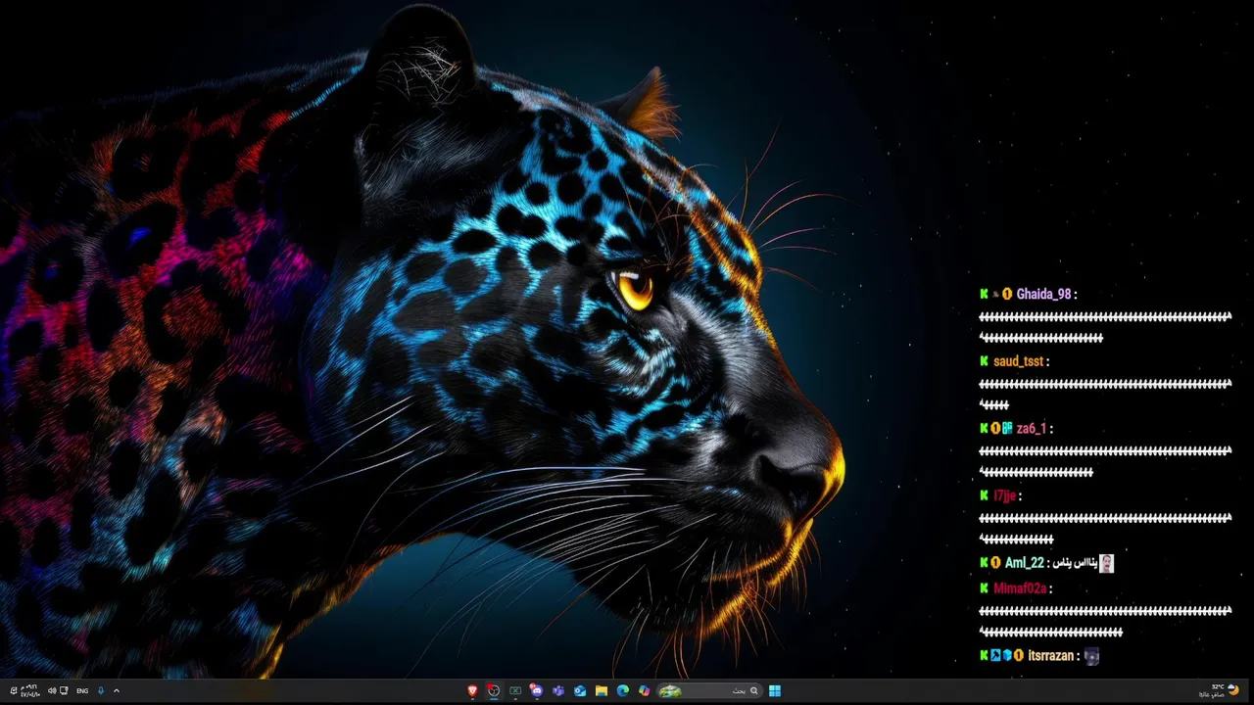
Task: Click username saud_tsst in chat overlay
Action: [1019, 361]
